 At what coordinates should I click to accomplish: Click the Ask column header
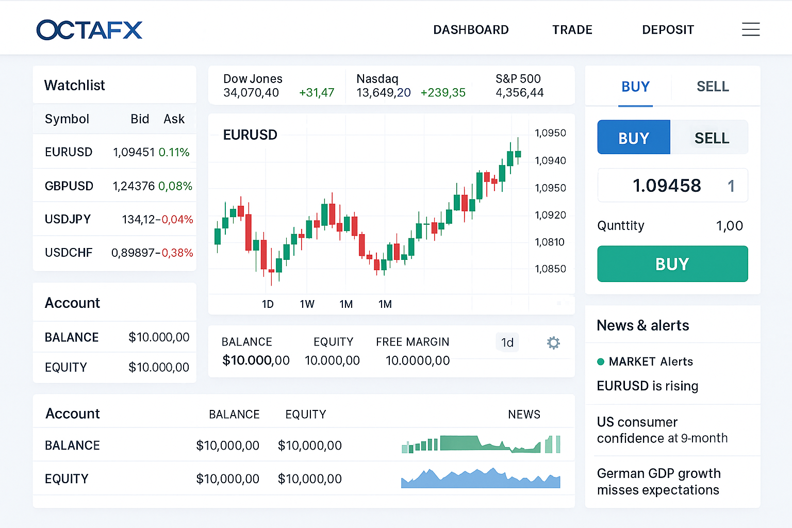(174, 119)
